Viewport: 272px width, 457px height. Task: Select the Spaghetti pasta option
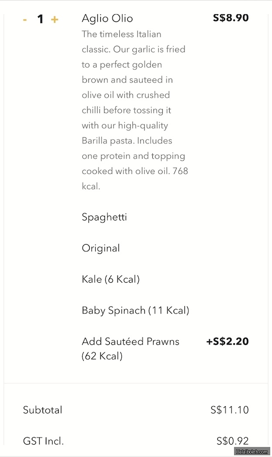click(104, 217)
